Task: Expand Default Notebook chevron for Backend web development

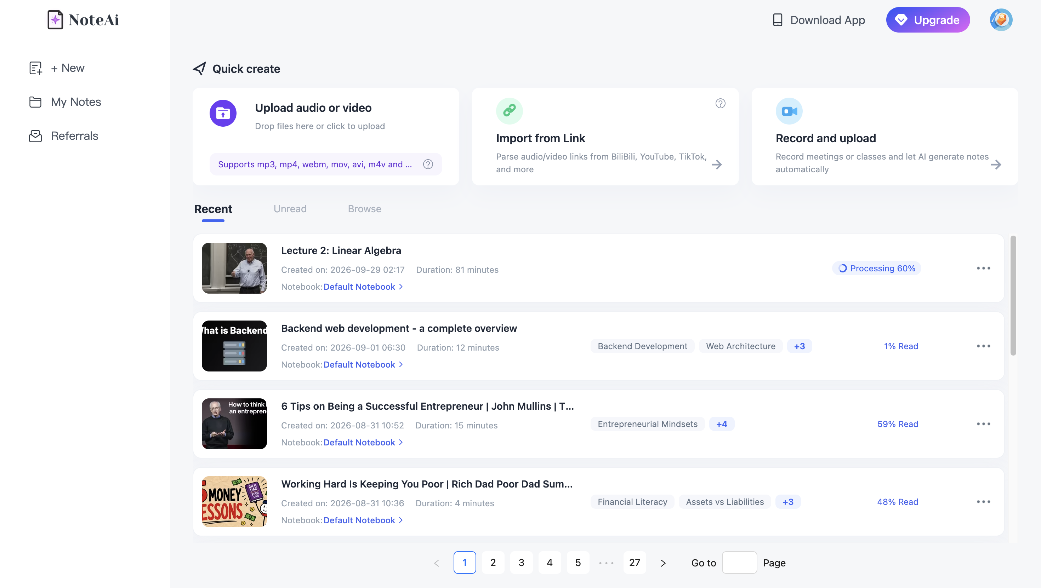Action: point(401,365)
